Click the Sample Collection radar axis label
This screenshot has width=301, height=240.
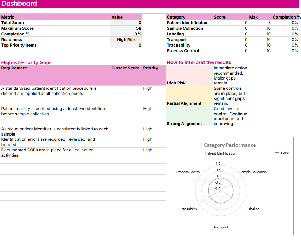253,172
